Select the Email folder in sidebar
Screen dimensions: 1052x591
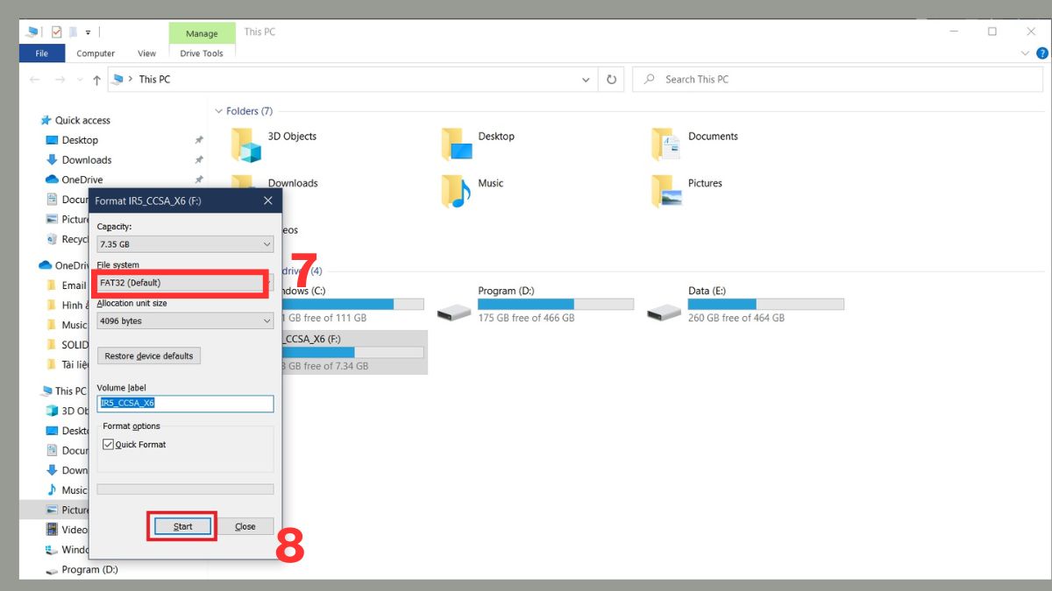[67, 285]
